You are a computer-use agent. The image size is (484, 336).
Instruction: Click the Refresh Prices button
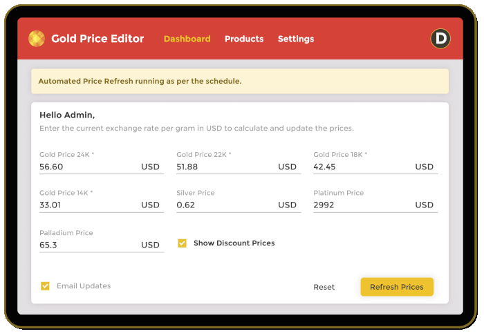(397, 287)
